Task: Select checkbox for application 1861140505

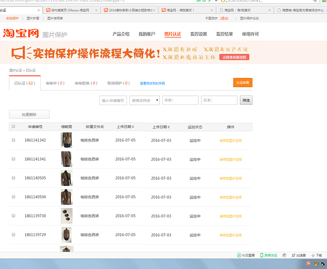Action: point(14,178)
